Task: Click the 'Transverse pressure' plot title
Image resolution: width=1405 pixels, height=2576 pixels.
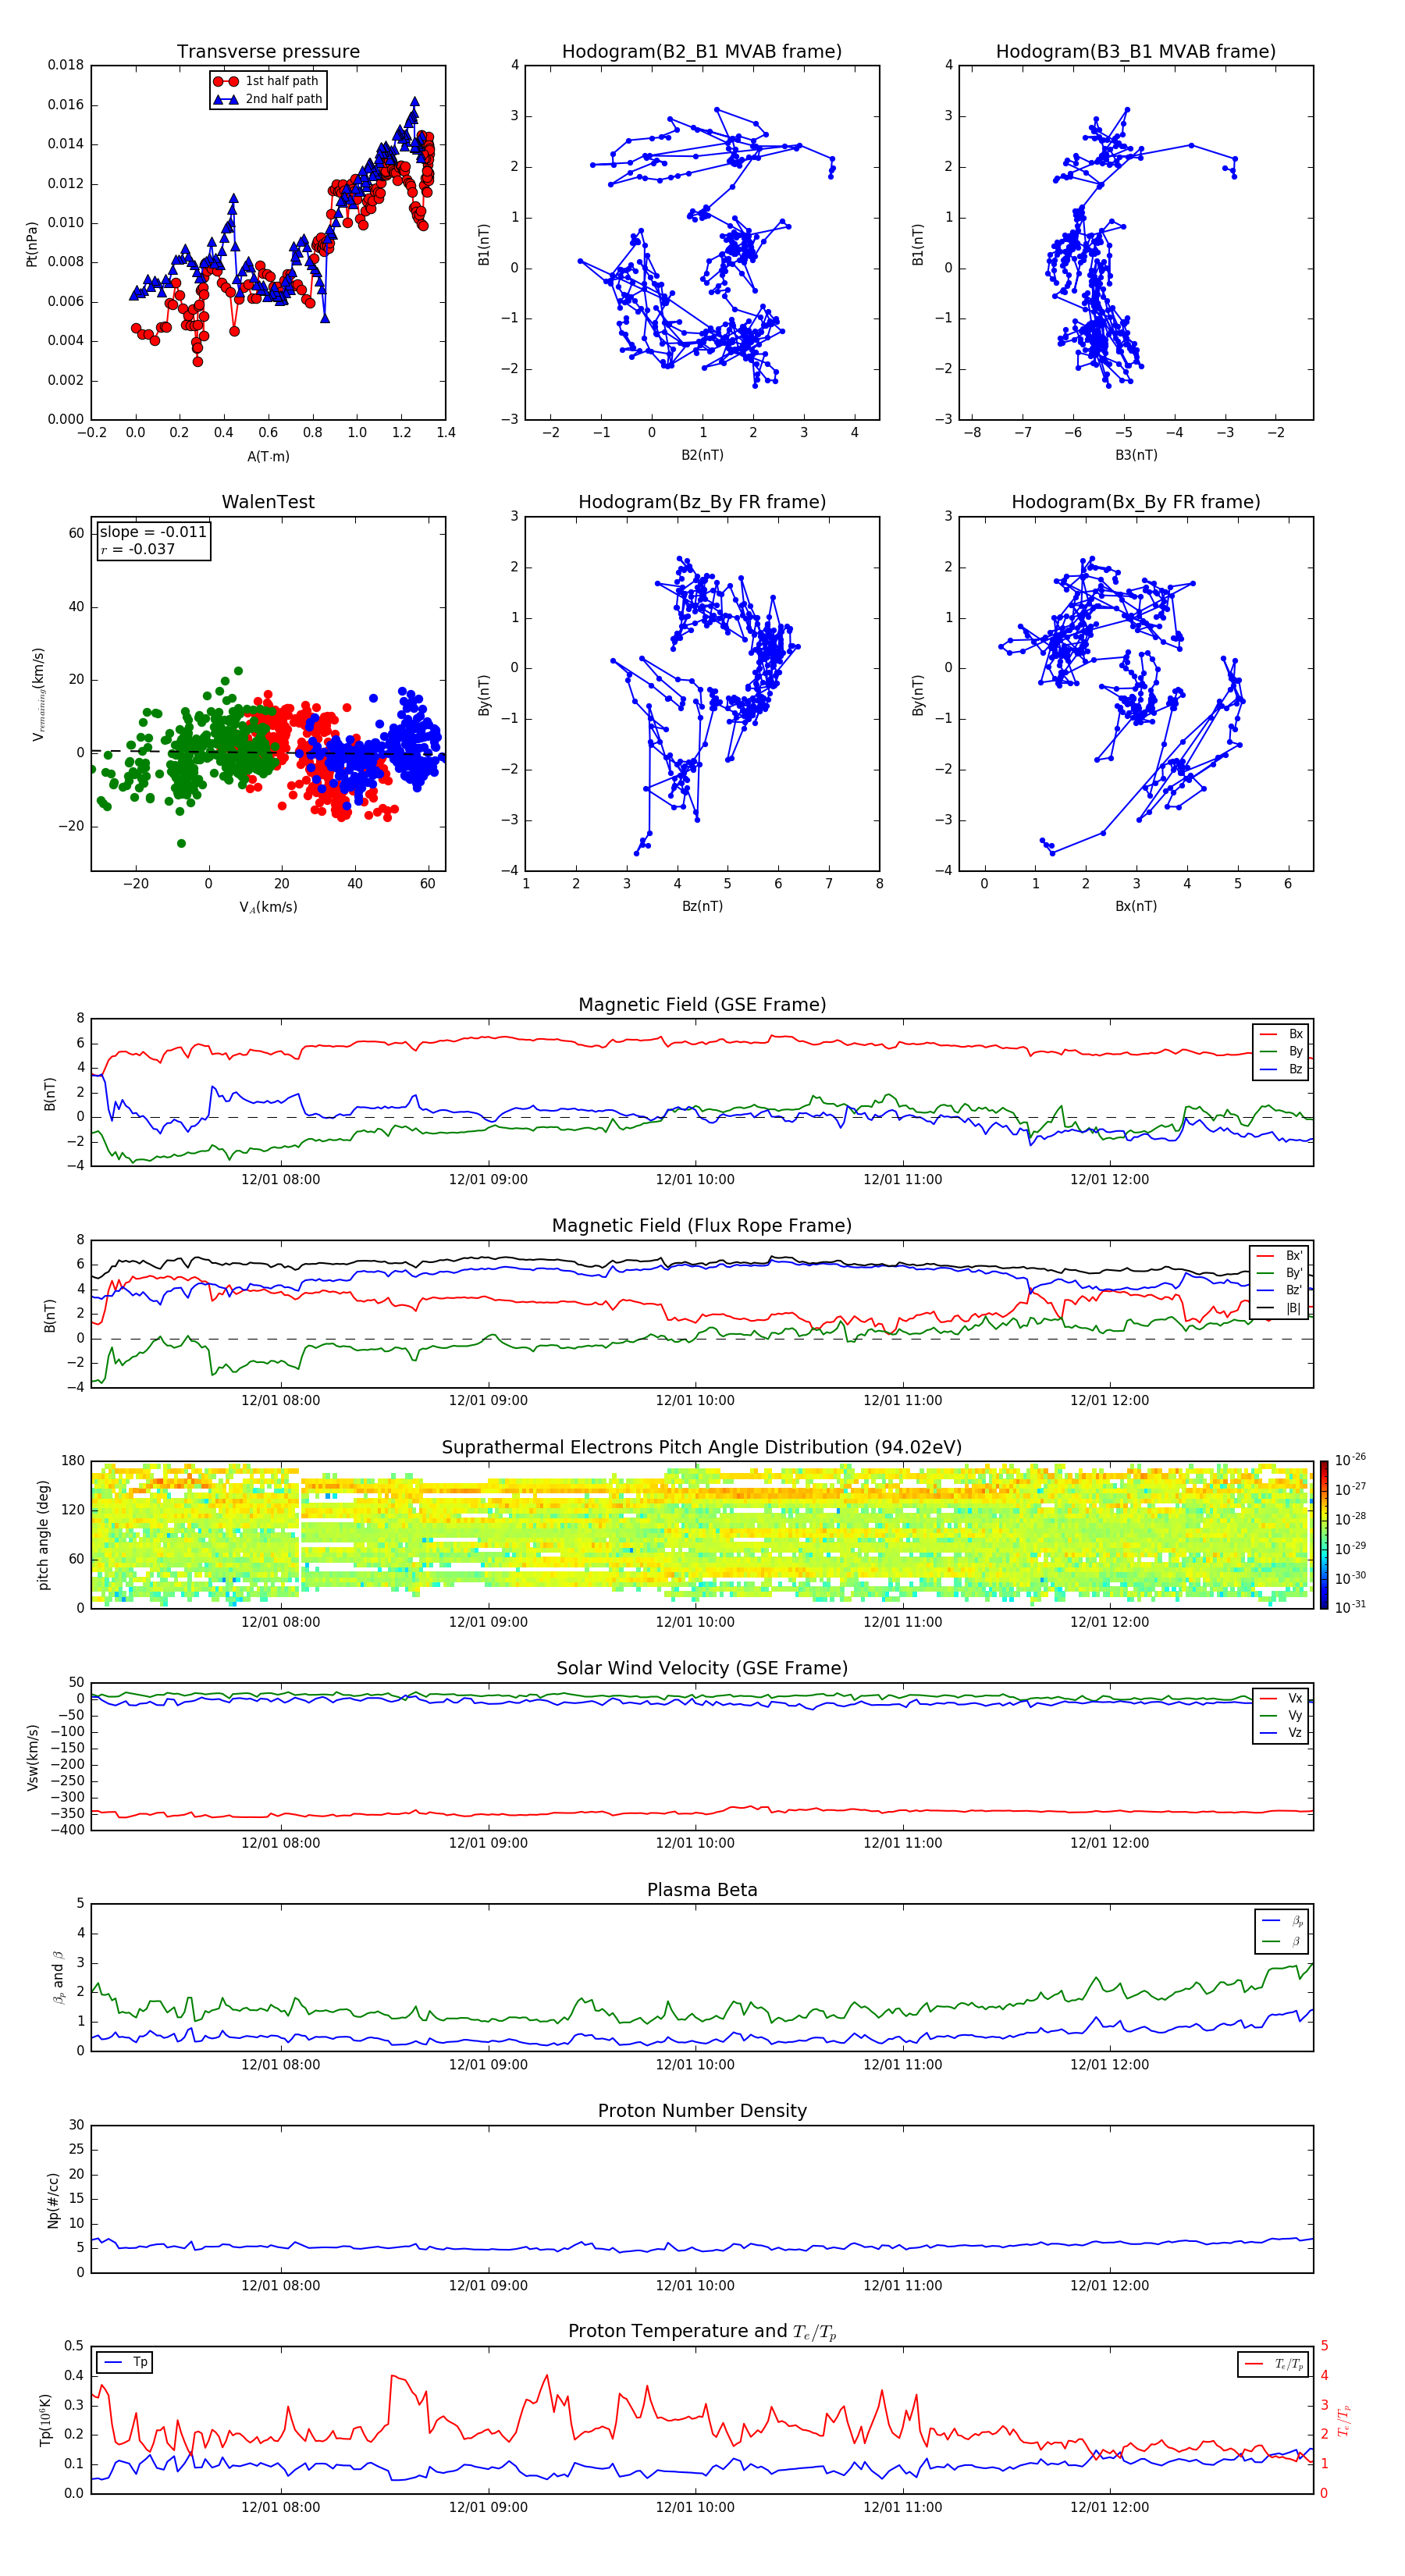Action: (x=268, y=52)
